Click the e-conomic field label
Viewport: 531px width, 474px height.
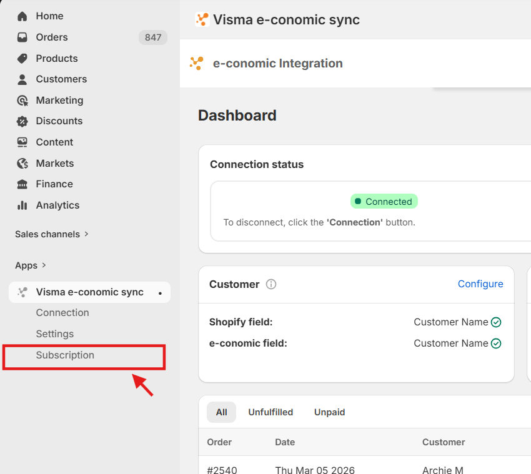[x=248, y=343]
